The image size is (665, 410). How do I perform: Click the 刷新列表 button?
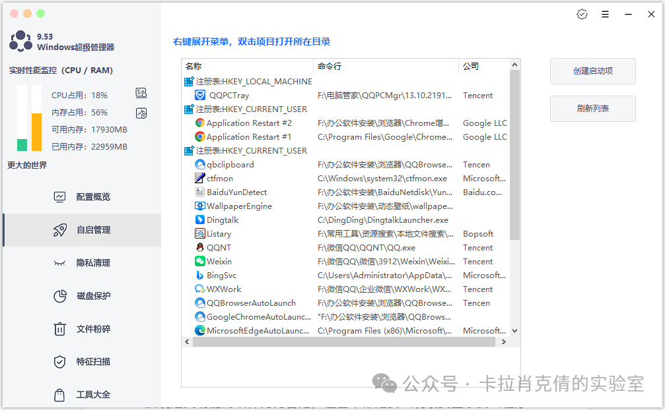point(592,109)
